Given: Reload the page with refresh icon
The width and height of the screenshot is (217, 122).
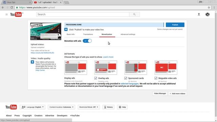Looking at the screenshot, I should coord(12,7).
